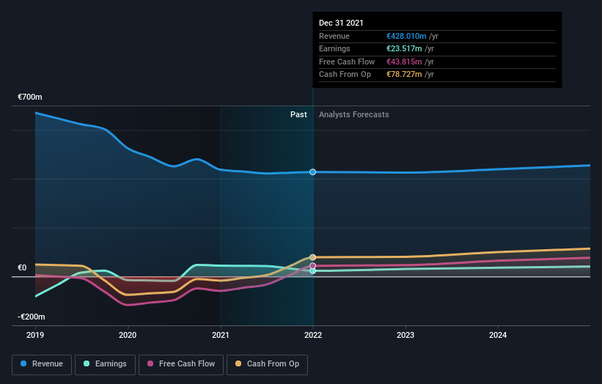Click the Dec 31 2021 tooltip date
The image size is (602, 384).
341,23
